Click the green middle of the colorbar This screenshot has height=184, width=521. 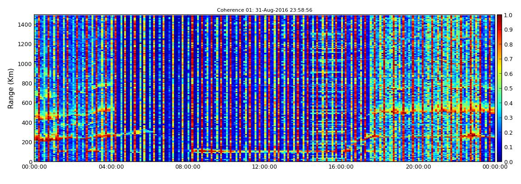tap(499, 88)
